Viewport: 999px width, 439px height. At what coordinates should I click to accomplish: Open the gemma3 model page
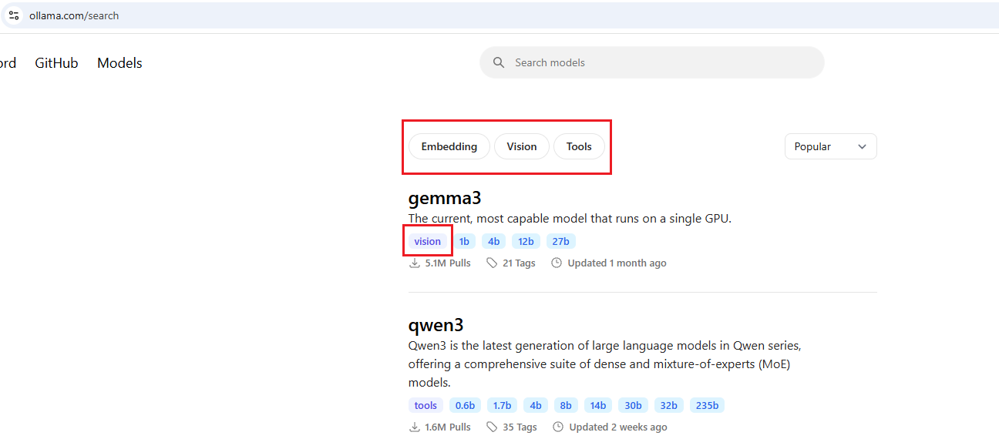[x=445, y=198]
